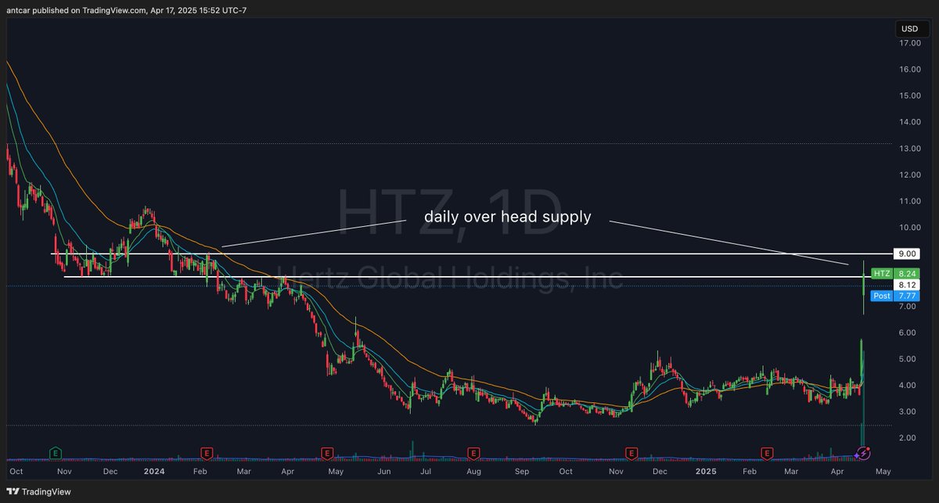This screenshot has width=939, height=503.
Task: Click the 5.00 price axis label
Action: tap(909, 359)
